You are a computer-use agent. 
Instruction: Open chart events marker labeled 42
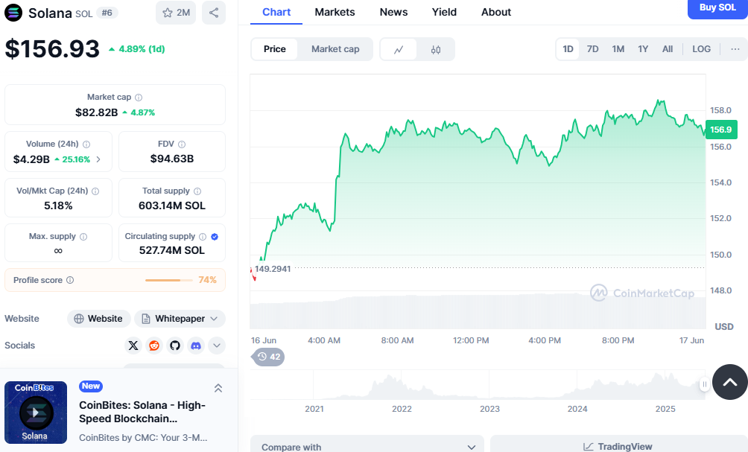coord(268,357)
